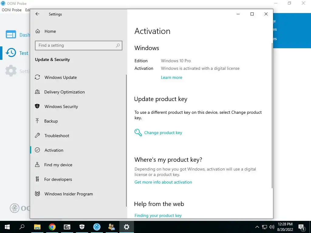Go back with the Settings back arrow
Viewport: 311px width, 233px height.
point(37,14)
